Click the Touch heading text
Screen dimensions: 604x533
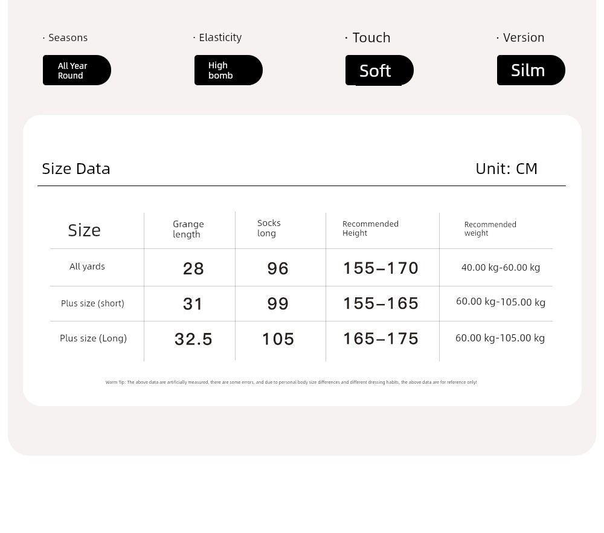(371, 37)
